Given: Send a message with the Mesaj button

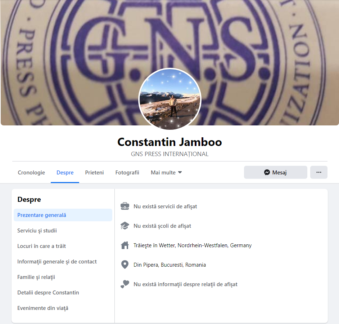Looking at the screenshot, I should tap(275, 172).
